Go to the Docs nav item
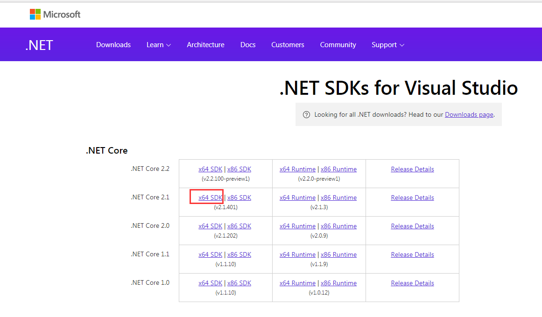The image size is (542, 317). 248,45
